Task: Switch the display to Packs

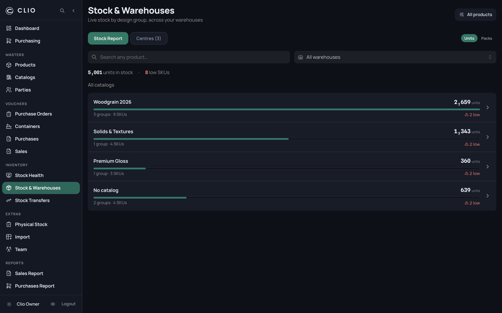Action: coord(486,38)
